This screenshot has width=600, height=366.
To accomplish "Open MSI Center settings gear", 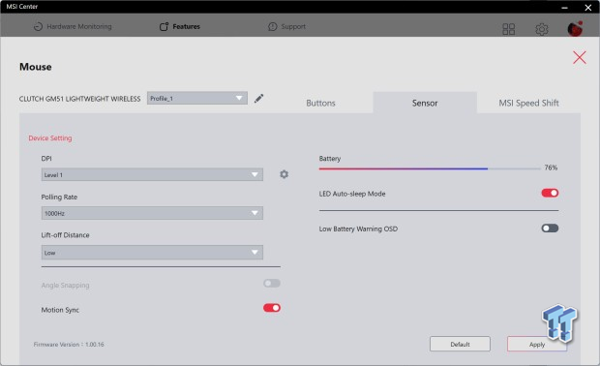I will pyautogui.click(x=542, y=29).
